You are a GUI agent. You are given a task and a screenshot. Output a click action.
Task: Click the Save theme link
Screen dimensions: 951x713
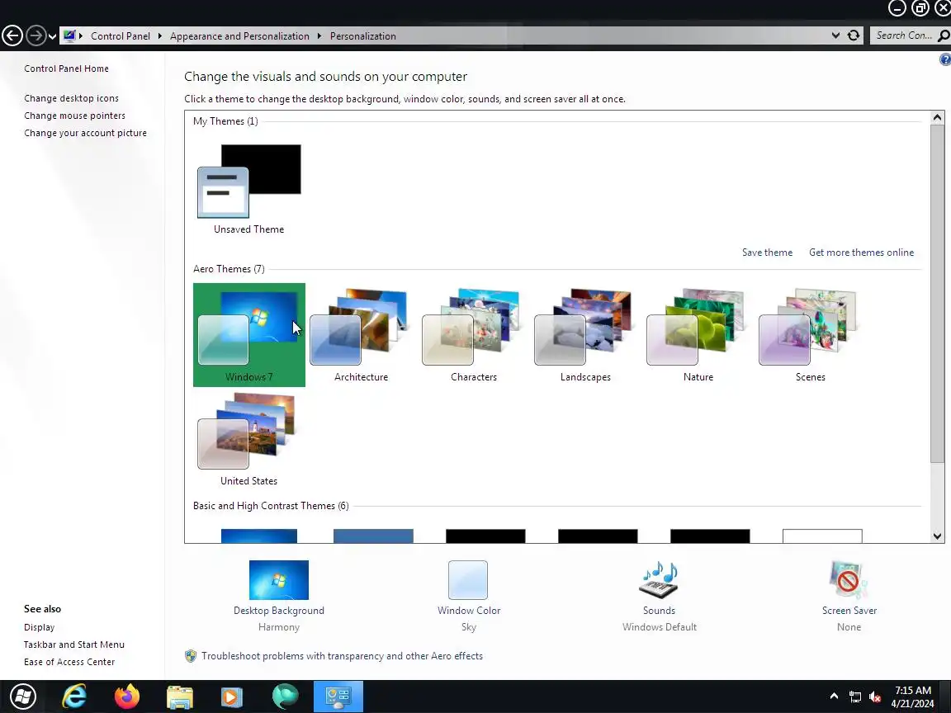(767, 253)
